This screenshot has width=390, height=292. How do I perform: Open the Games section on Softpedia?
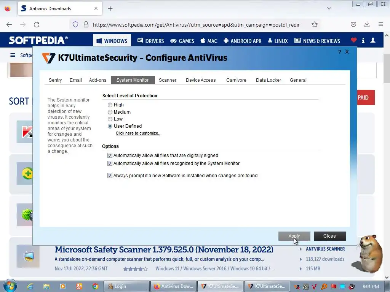point(182,41)
